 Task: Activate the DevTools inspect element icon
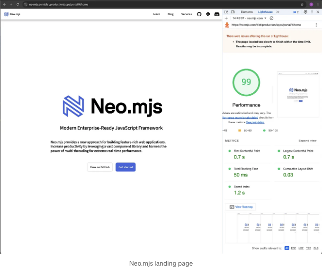pyautogui.click(x=226, y=12)
